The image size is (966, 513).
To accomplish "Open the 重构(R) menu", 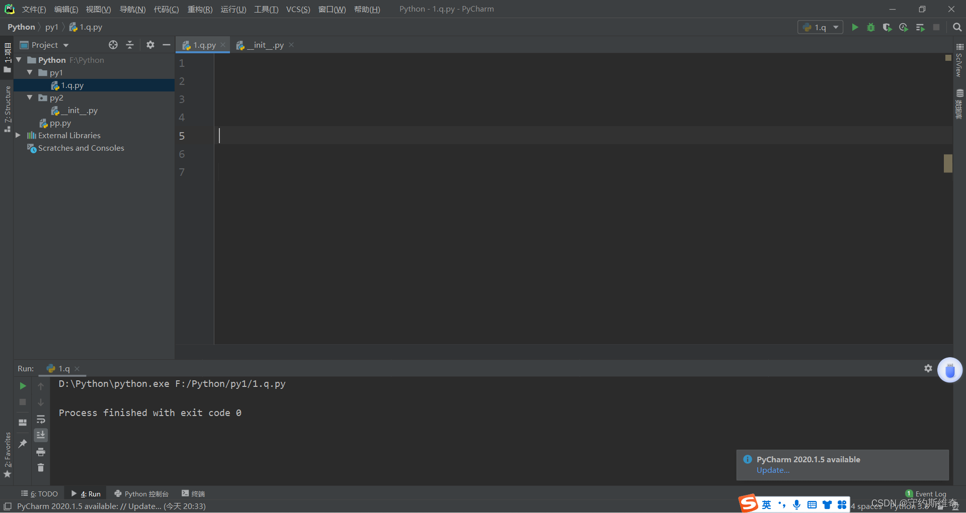I will 200,10.
